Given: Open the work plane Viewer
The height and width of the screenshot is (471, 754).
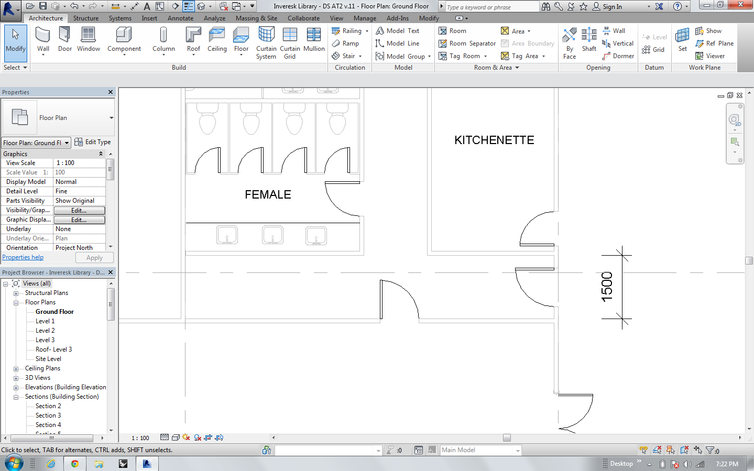Looking at the screenshot, I should [x=710, y=56].
